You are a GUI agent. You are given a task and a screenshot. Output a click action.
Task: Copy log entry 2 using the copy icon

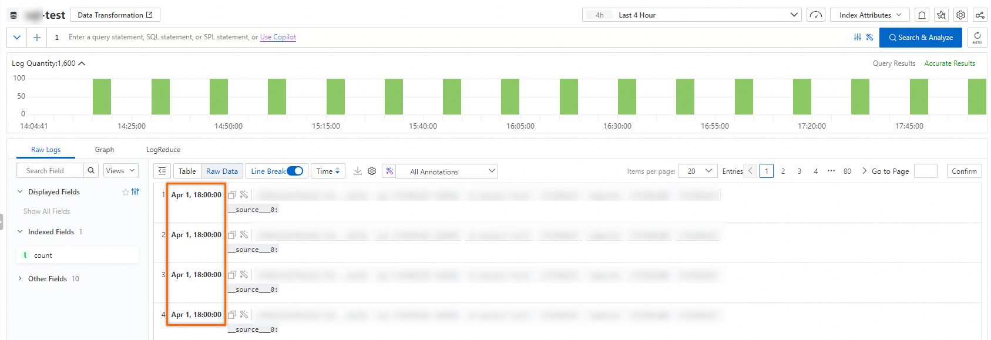coord(232,235)
